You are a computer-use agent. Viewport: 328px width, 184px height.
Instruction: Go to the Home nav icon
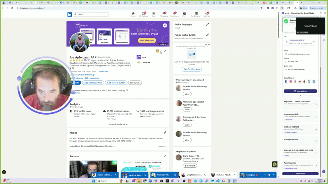point(133,14)
